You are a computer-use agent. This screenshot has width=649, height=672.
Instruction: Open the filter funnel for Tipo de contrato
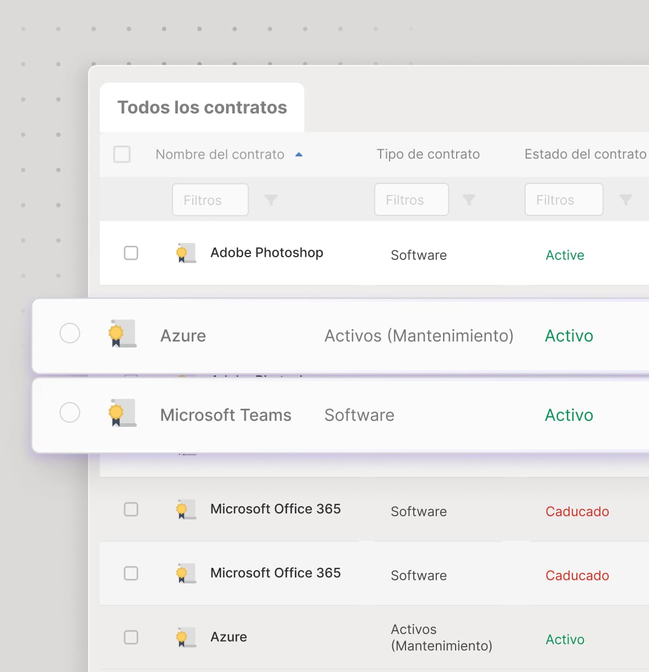pos(469,200)
